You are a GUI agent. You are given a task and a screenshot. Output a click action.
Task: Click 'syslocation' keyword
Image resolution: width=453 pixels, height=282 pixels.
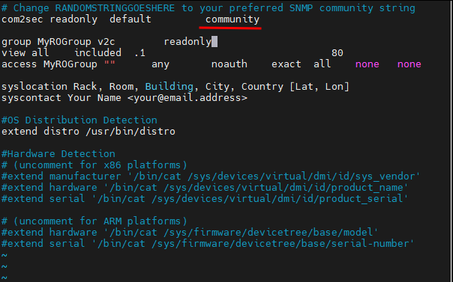pyautogui.click(x=34, y=87)
